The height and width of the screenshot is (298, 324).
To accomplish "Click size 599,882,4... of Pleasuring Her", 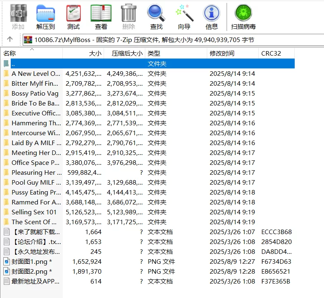I will (85, 173).
